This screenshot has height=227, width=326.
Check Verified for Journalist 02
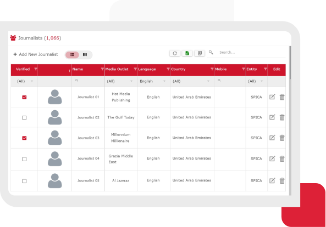tap(24, 118)
